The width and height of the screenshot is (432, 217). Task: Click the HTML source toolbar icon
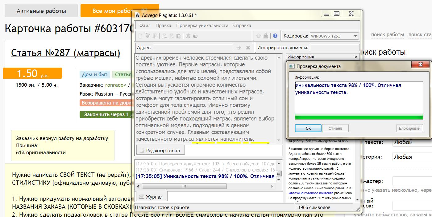point(147,36)
